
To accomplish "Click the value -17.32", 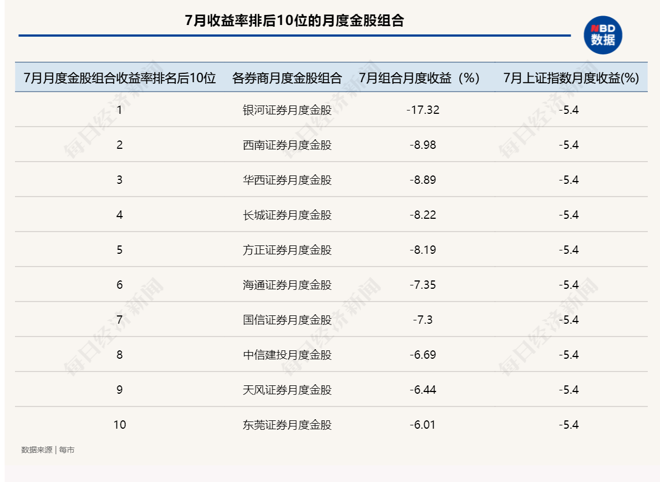I will tap(423, 110).
